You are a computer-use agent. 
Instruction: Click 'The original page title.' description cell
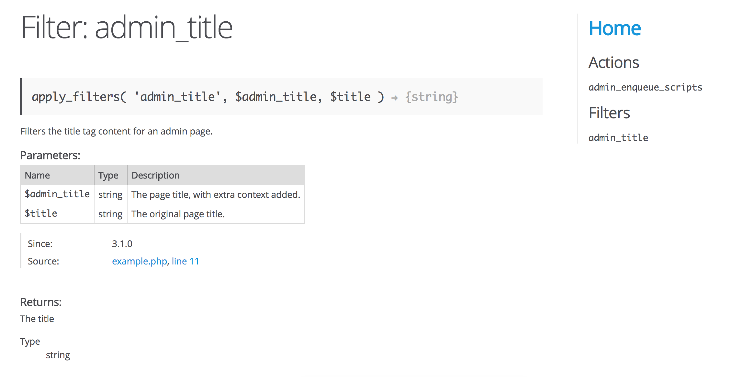178,214
